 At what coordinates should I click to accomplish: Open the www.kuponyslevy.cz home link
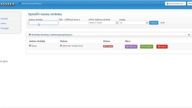(x=31, y=4)
